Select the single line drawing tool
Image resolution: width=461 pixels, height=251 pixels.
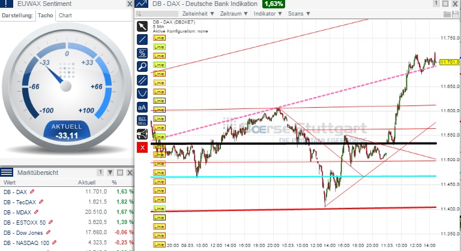[142, 40]
